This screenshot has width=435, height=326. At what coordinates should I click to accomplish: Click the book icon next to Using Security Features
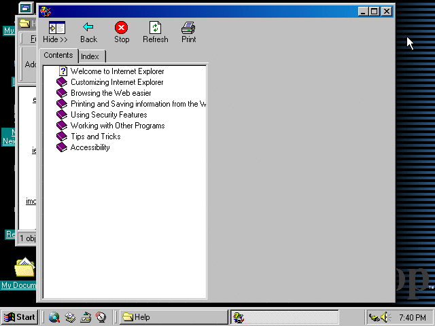[62, 115]
